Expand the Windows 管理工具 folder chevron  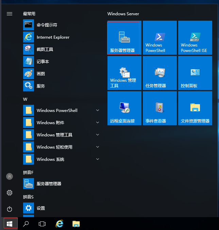98,135
